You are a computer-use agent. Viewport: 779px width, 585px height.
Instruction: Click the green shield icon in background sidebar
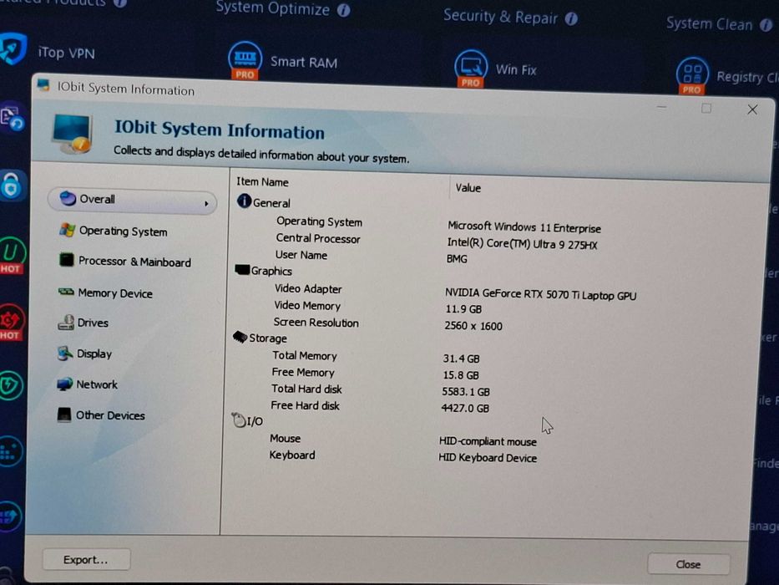pos(10,385)
